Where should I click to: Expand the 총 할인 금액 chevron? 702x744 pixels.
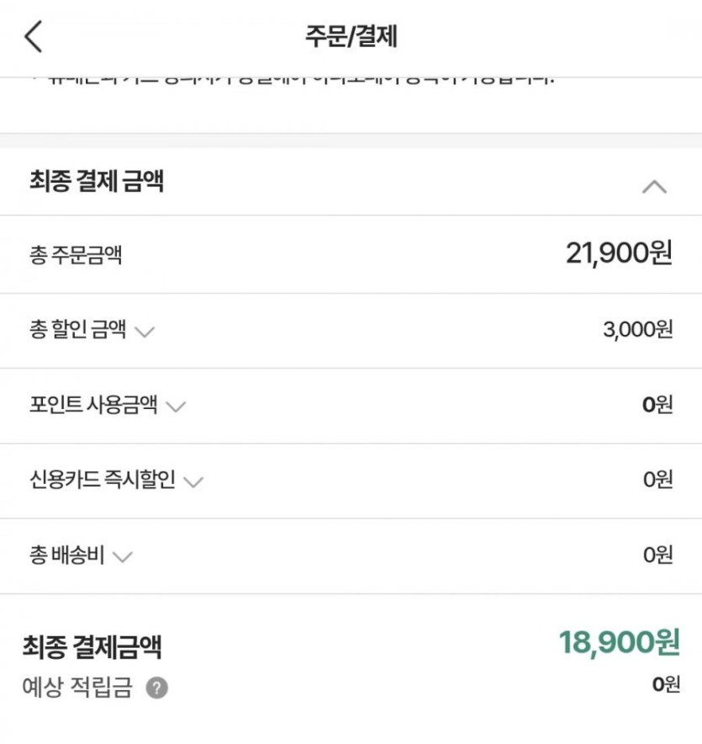(145, 332)
